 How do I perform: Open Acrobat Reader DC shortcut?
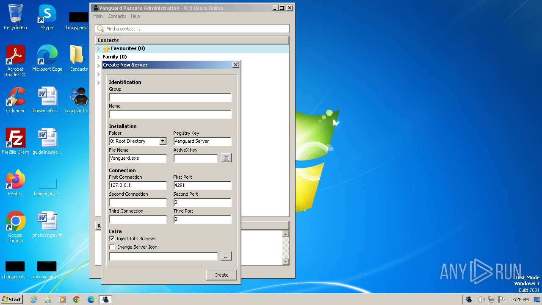click(x=15, y=61)
